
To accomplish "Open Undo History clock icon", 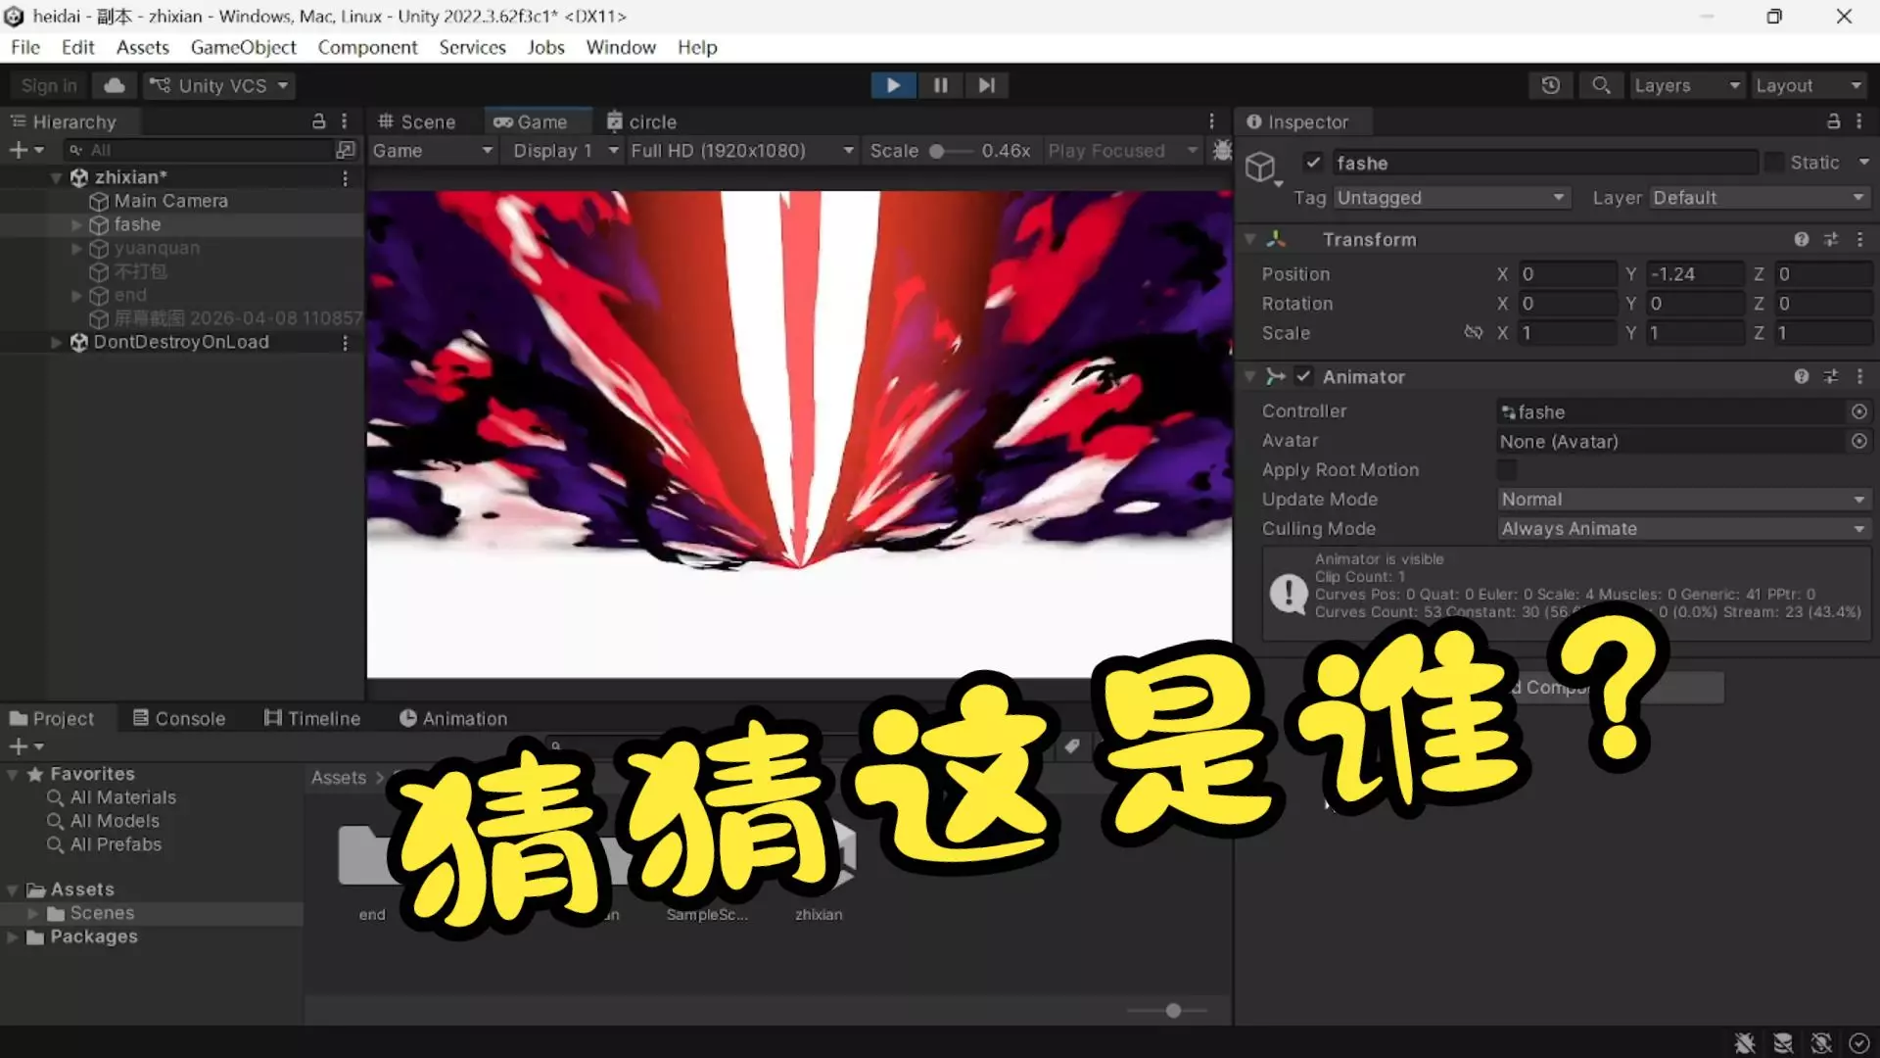I will (1550, 85).
